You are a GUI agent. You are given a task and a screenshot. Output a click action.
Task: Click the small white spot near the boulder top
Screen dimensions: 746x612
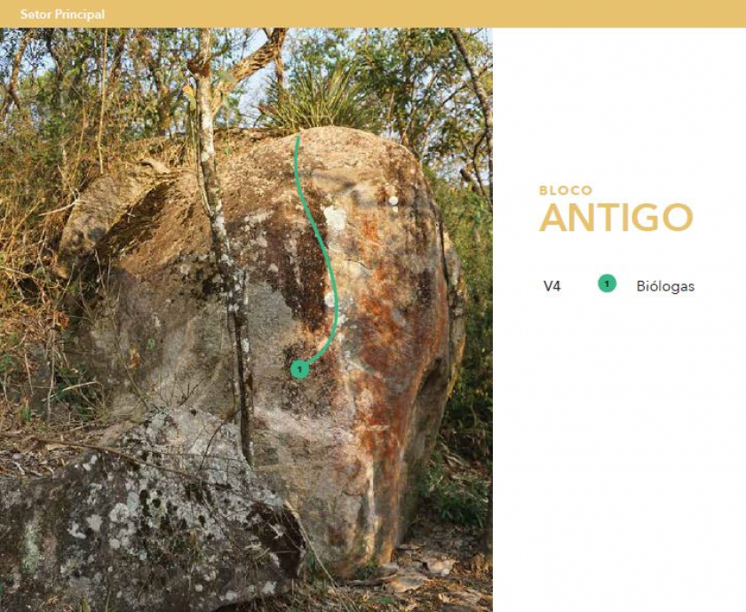pos(393,201)
